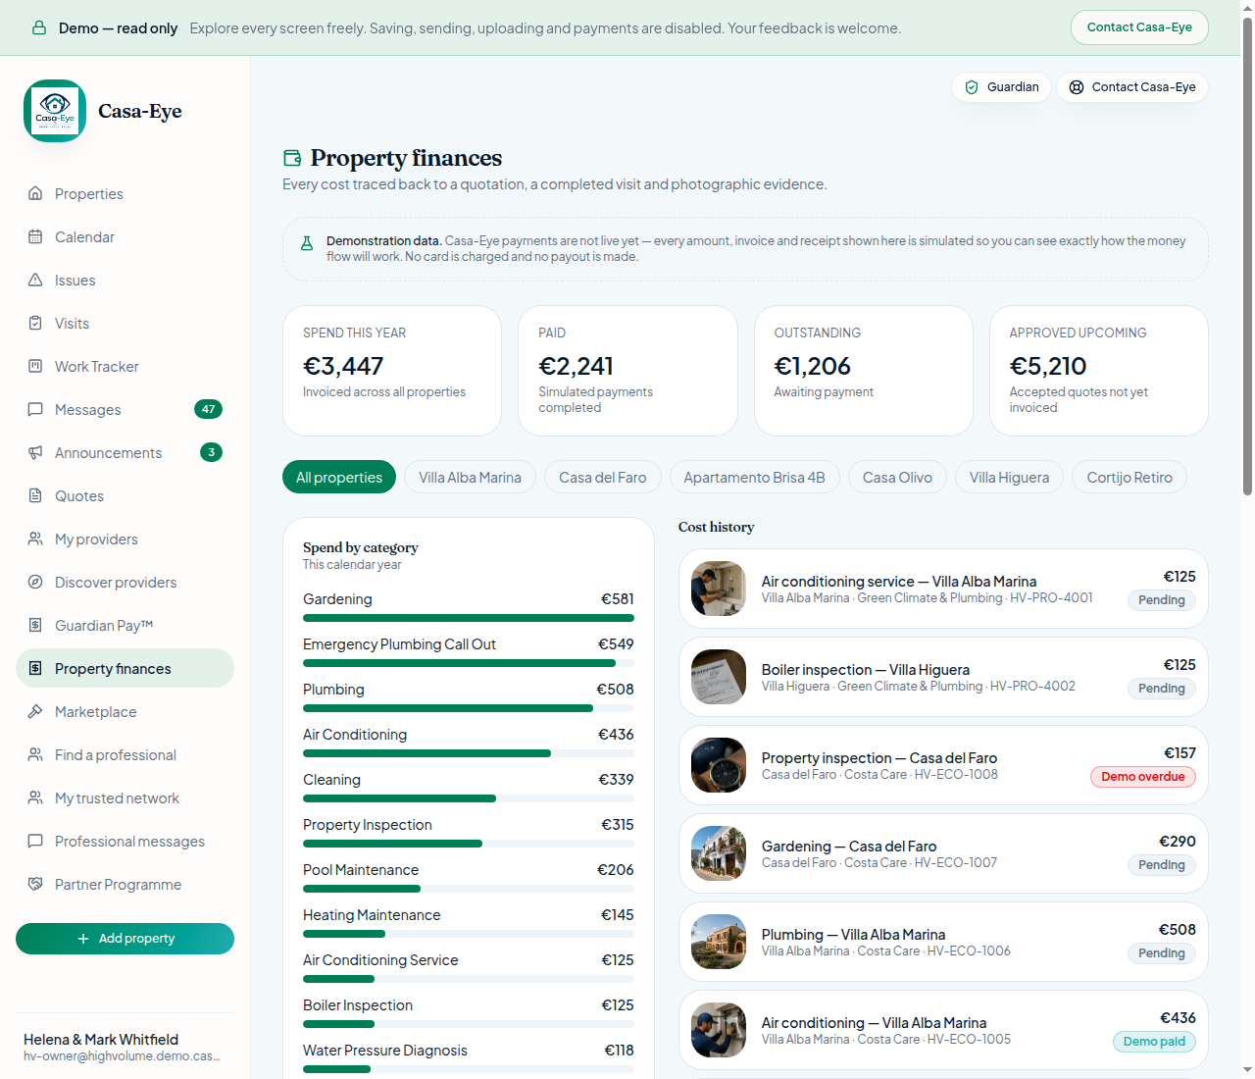Image resolution: width=1255 pixels, height=1079 pixels.
Task: Open the Quotes document icon
Action: (35, 495)
